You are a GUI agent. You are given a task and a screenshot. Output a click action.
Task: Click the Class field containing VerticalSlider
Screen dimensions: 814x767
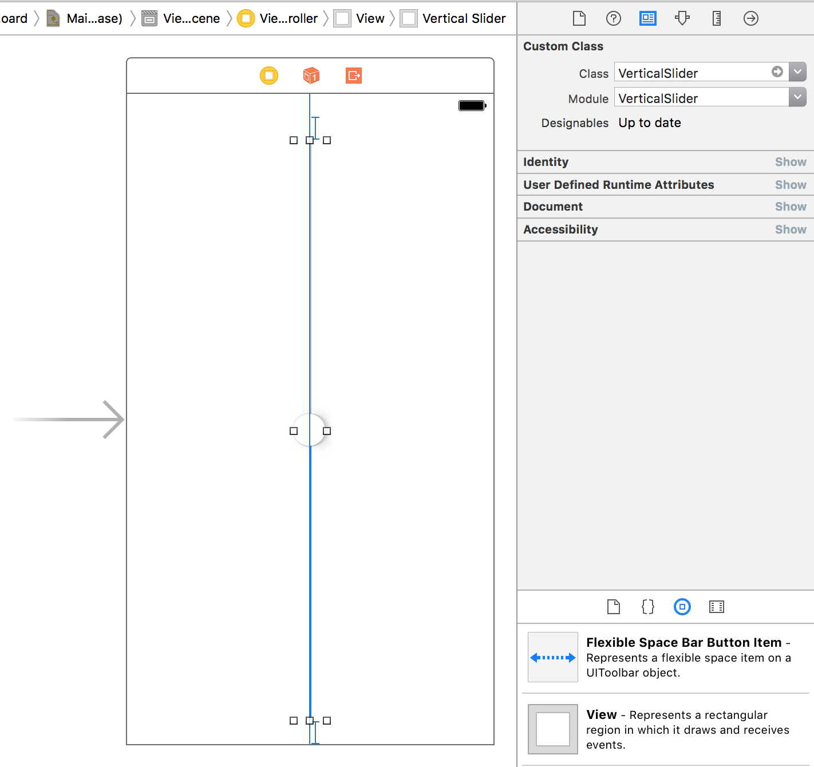pyautogui.click(x=701, y=72)
